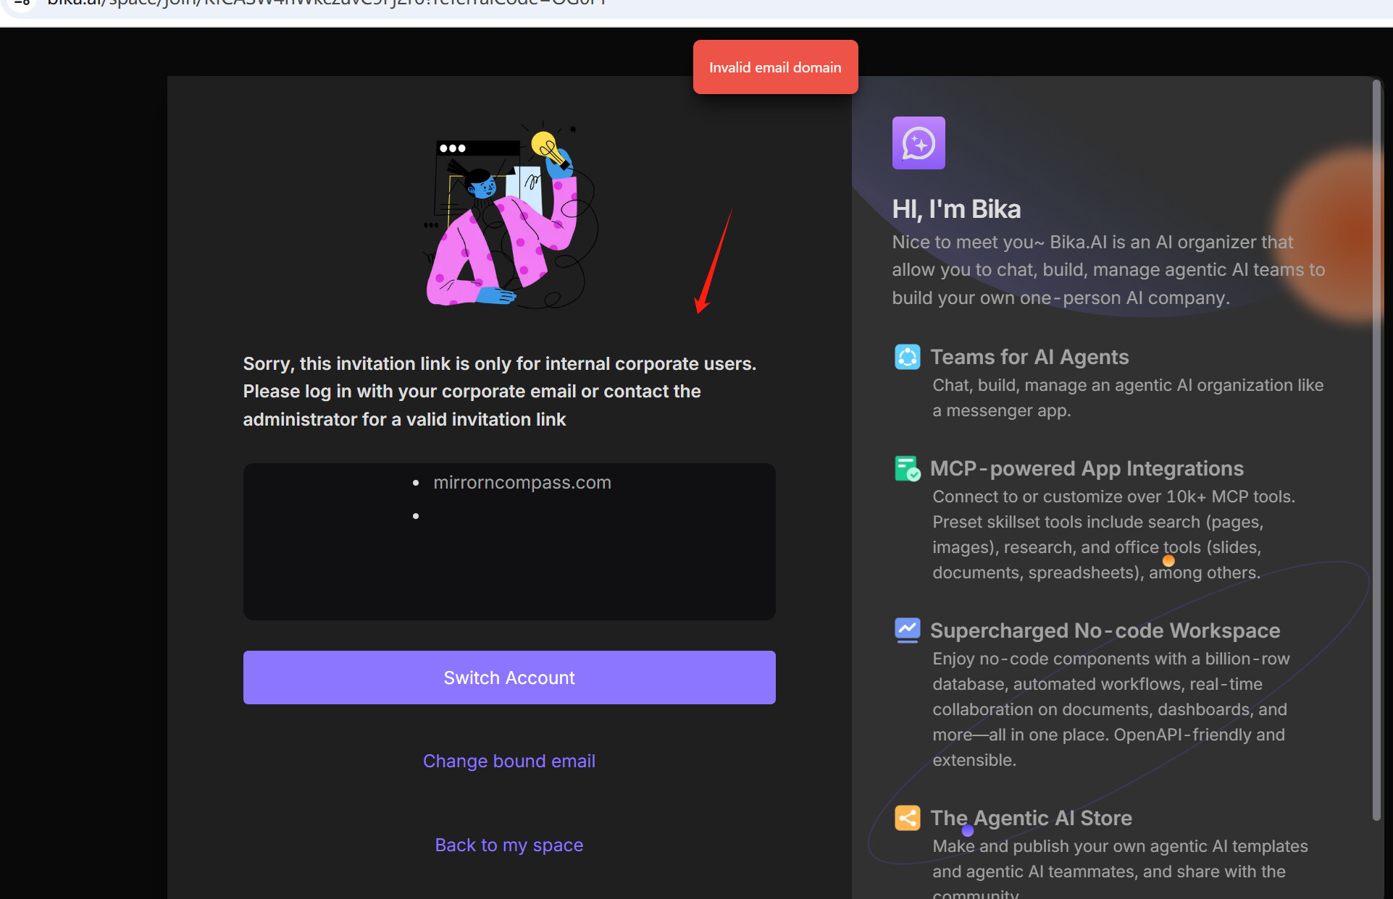The width and height of the screenshot is (1393, 899).
Task: Select The Agentic AI Store heading
Action: click(x=1031, y=818)
